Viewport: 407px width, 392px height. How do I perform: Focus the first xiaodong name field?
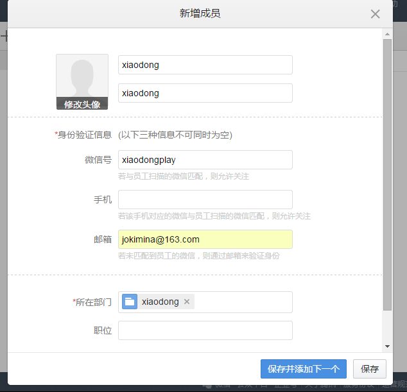205,65
